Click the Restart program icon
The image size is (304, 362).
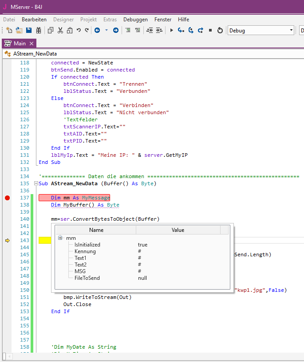point(220,30)
